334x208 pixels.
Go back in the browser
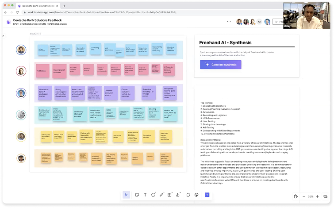pyautogui.click(x=6, y=12)
